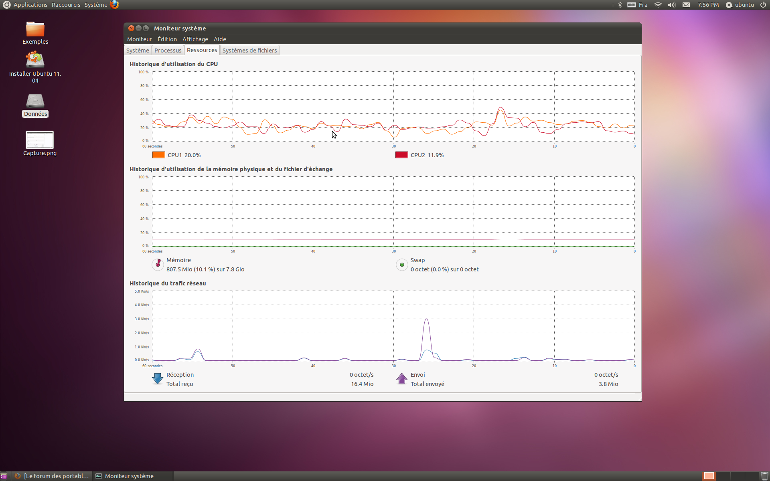Open the Affichage menu
The image size is (770, 481).
[x=195, y=39]
